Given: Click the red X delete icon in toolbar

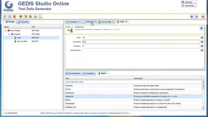Looking at the screenshot, I should click(14, 17).
